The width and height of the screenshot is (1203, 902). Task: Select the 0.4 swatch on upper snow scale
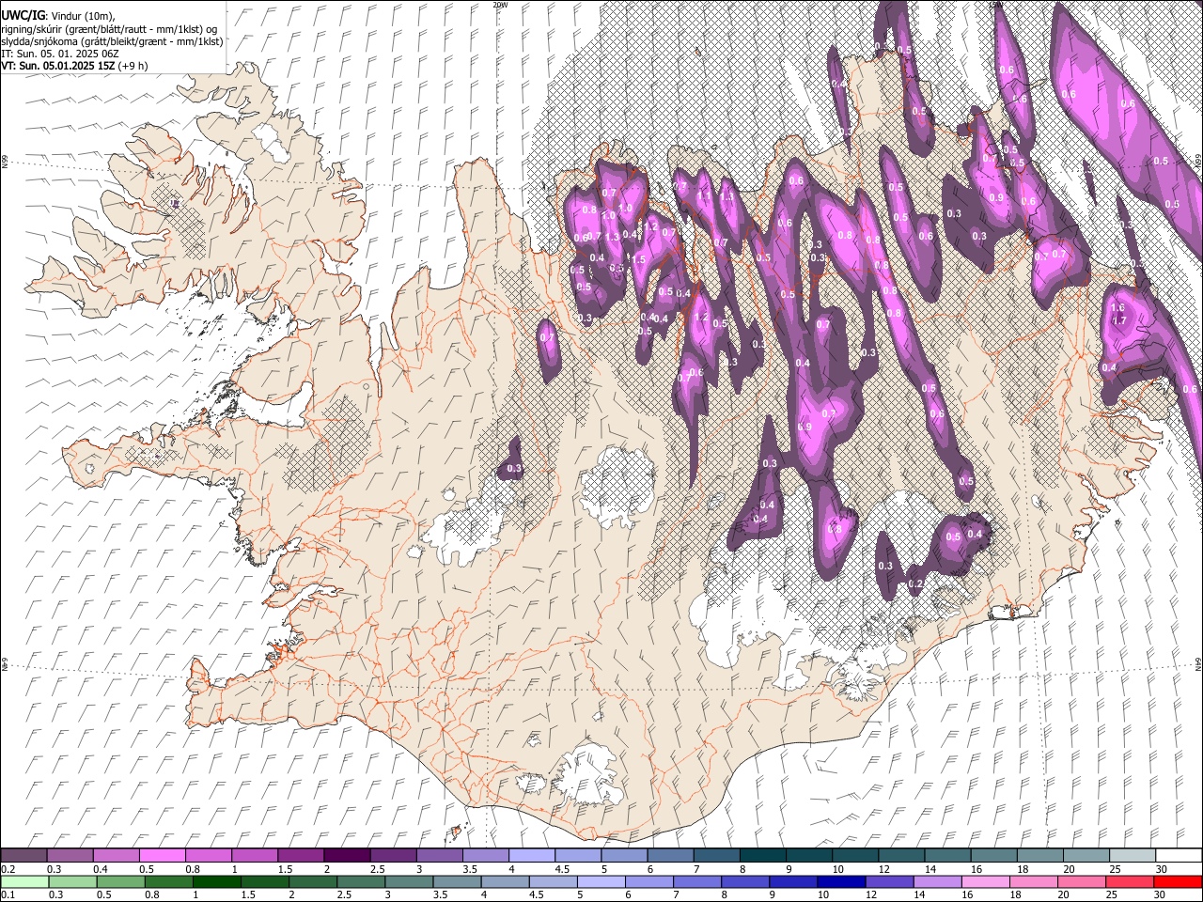[116, 855]
